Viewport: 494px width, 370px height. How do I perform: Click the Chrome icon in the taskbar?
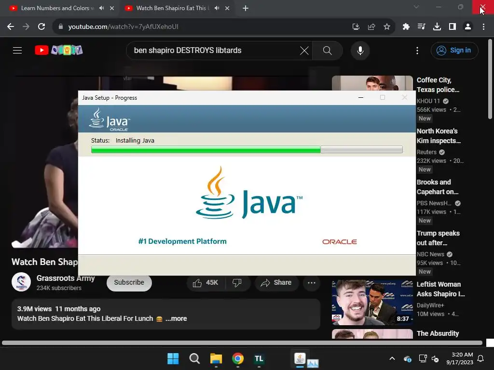pyautogui.click(x=238, y=358)
